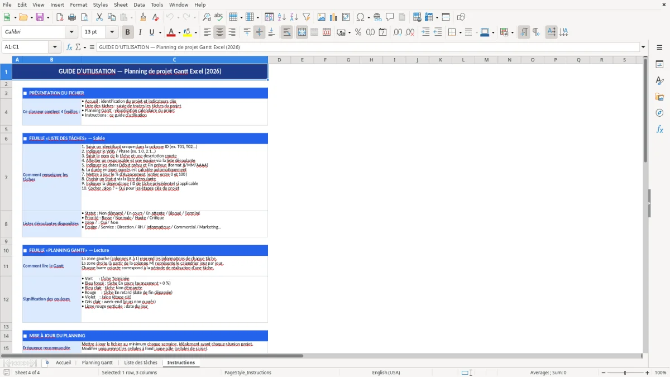Open Underline style dropdown arrow
Screen dimensions: 670x377
159,32
